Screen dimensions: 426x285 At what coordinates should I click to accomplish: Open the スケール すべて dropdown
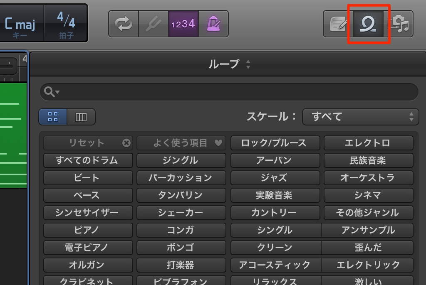pos(360,117)
